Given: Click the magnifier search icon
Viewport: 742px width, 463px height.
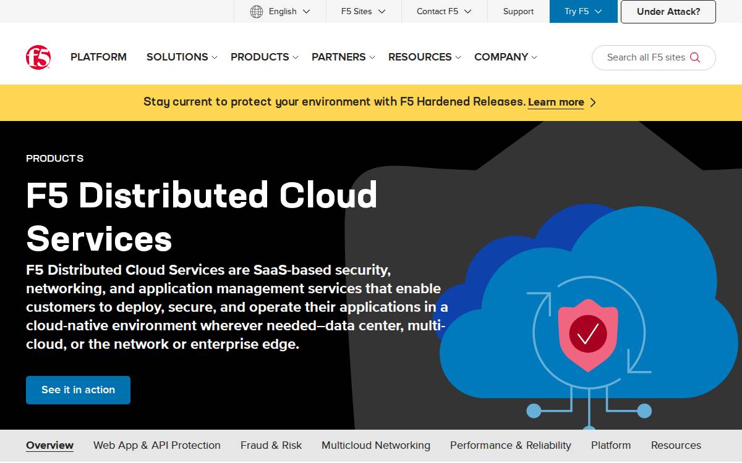Looking at the screenshot, I should point(695,57).
